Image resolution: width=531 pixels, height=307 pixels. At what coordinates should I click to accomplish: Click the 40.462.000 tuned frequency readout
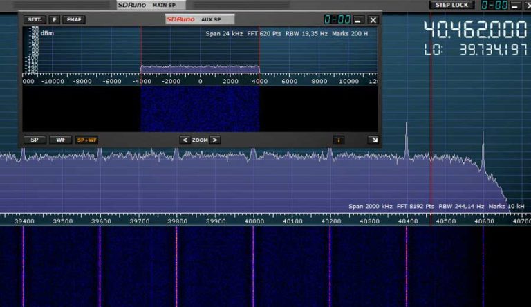click(x=475, y=30)
